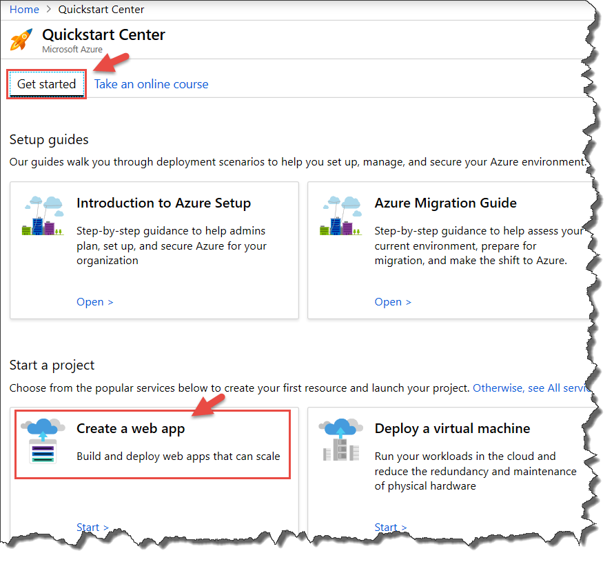Click the Create a web app cloud icon
Image resolution: width=614 pixels, height=562 pixels.
(43, 441)
